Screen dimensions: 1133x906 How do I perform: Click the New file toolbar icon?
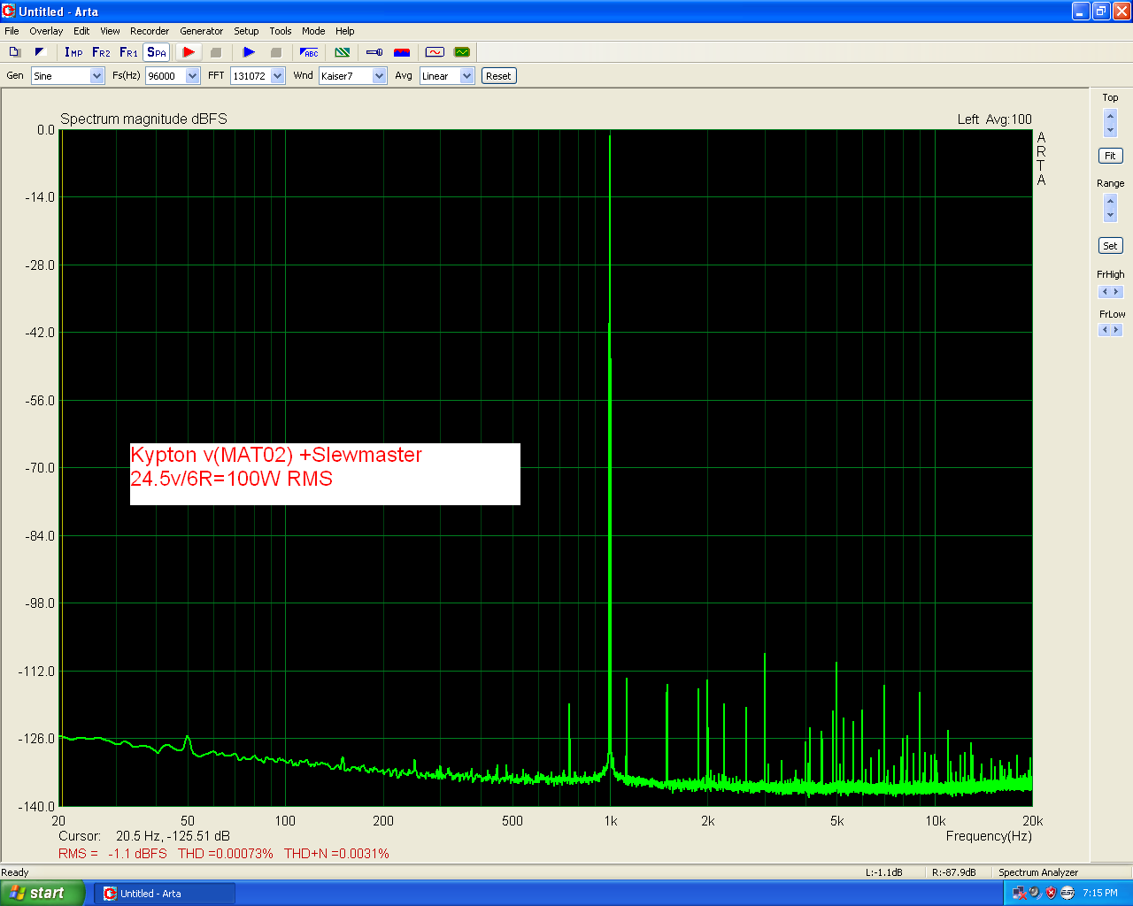[14, 52]
